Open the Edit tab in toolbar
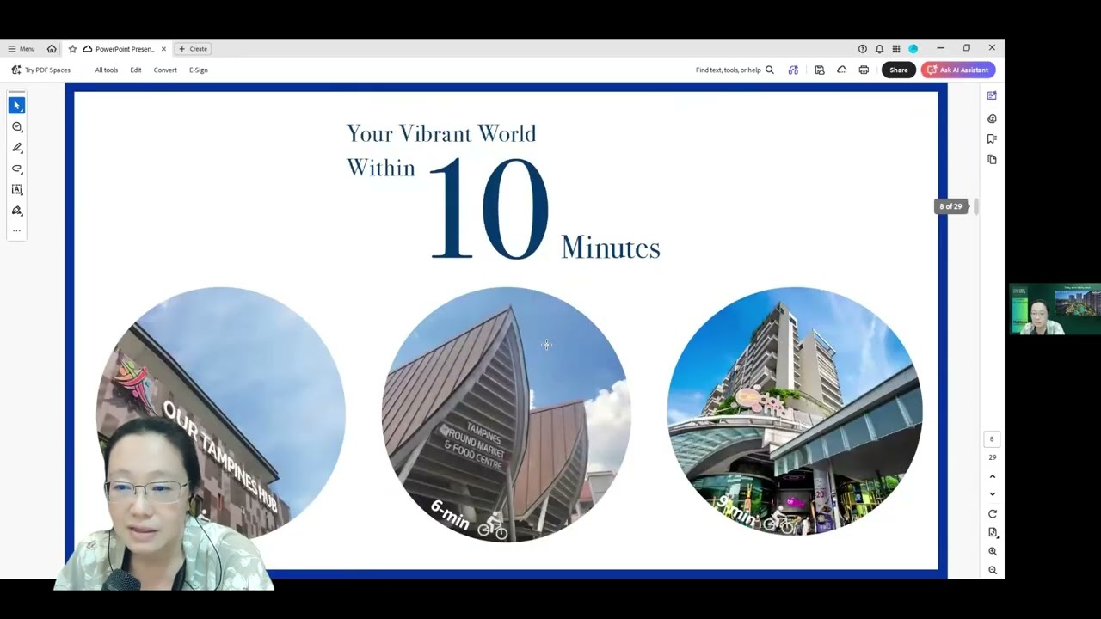 (136, 70)
